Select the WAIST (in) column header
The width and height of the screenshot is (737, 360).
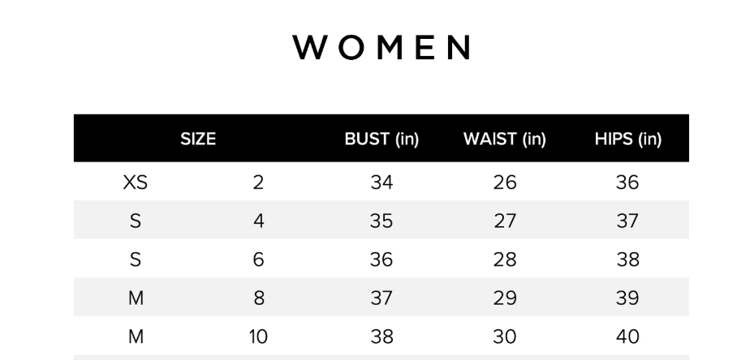pos(504,139)
